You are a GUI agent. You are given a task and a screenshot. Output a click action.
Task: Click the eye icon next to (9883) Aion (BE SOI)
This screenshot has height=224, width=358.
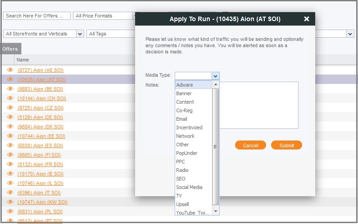tap(10, 89)
